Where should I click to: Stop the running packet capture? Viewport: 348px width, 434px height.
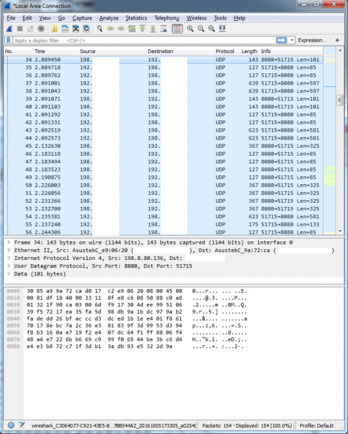(20, 29)
